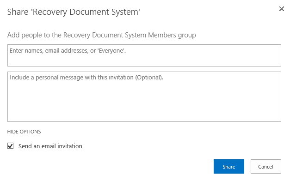Close the Share dialog with the X icon
This screenshot has width=290, height=187.
click(281, 9)
